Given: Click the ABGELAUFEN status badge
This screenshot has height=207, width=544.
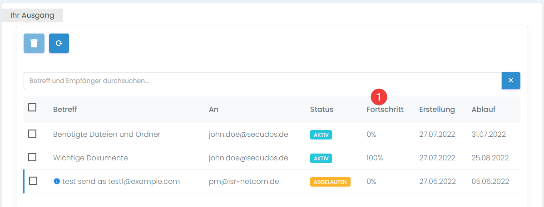Looking at the screenshot, I should (x=330, y=182).
